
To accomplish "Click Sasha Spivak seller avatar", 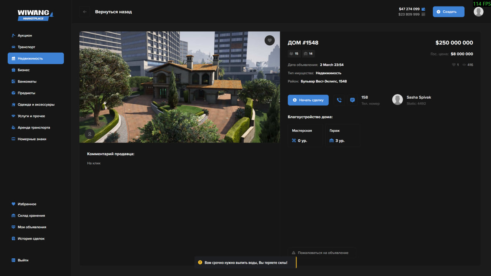I will point(397,100).
